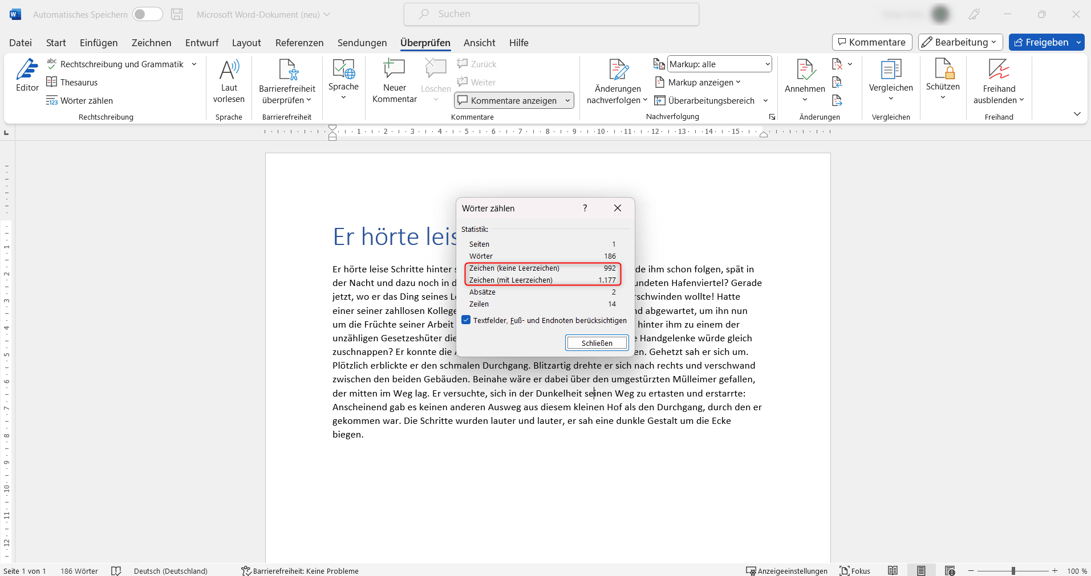Click inside the Suchen search field
1091x576 pixels.
[551, 14]
